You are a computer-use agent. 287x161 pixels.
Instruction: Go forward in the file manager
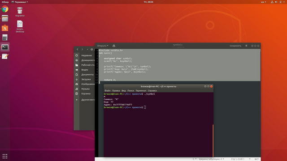(82, 49)
